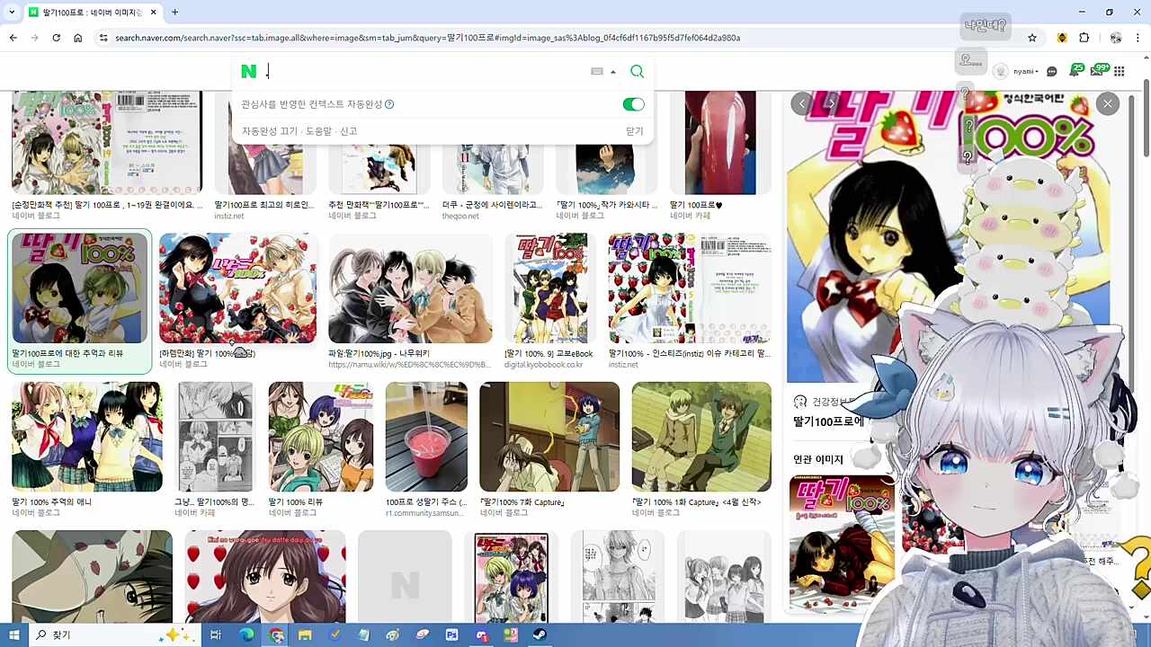
Task: Open the on-screen keyboard input tool
Action: pos(597,72)
